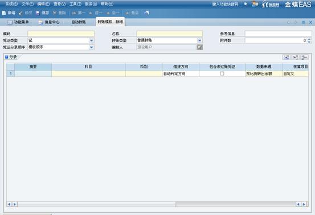Click the lookup icon beside 编制人 field
315x215 pixels.
[x=199, y=47]
